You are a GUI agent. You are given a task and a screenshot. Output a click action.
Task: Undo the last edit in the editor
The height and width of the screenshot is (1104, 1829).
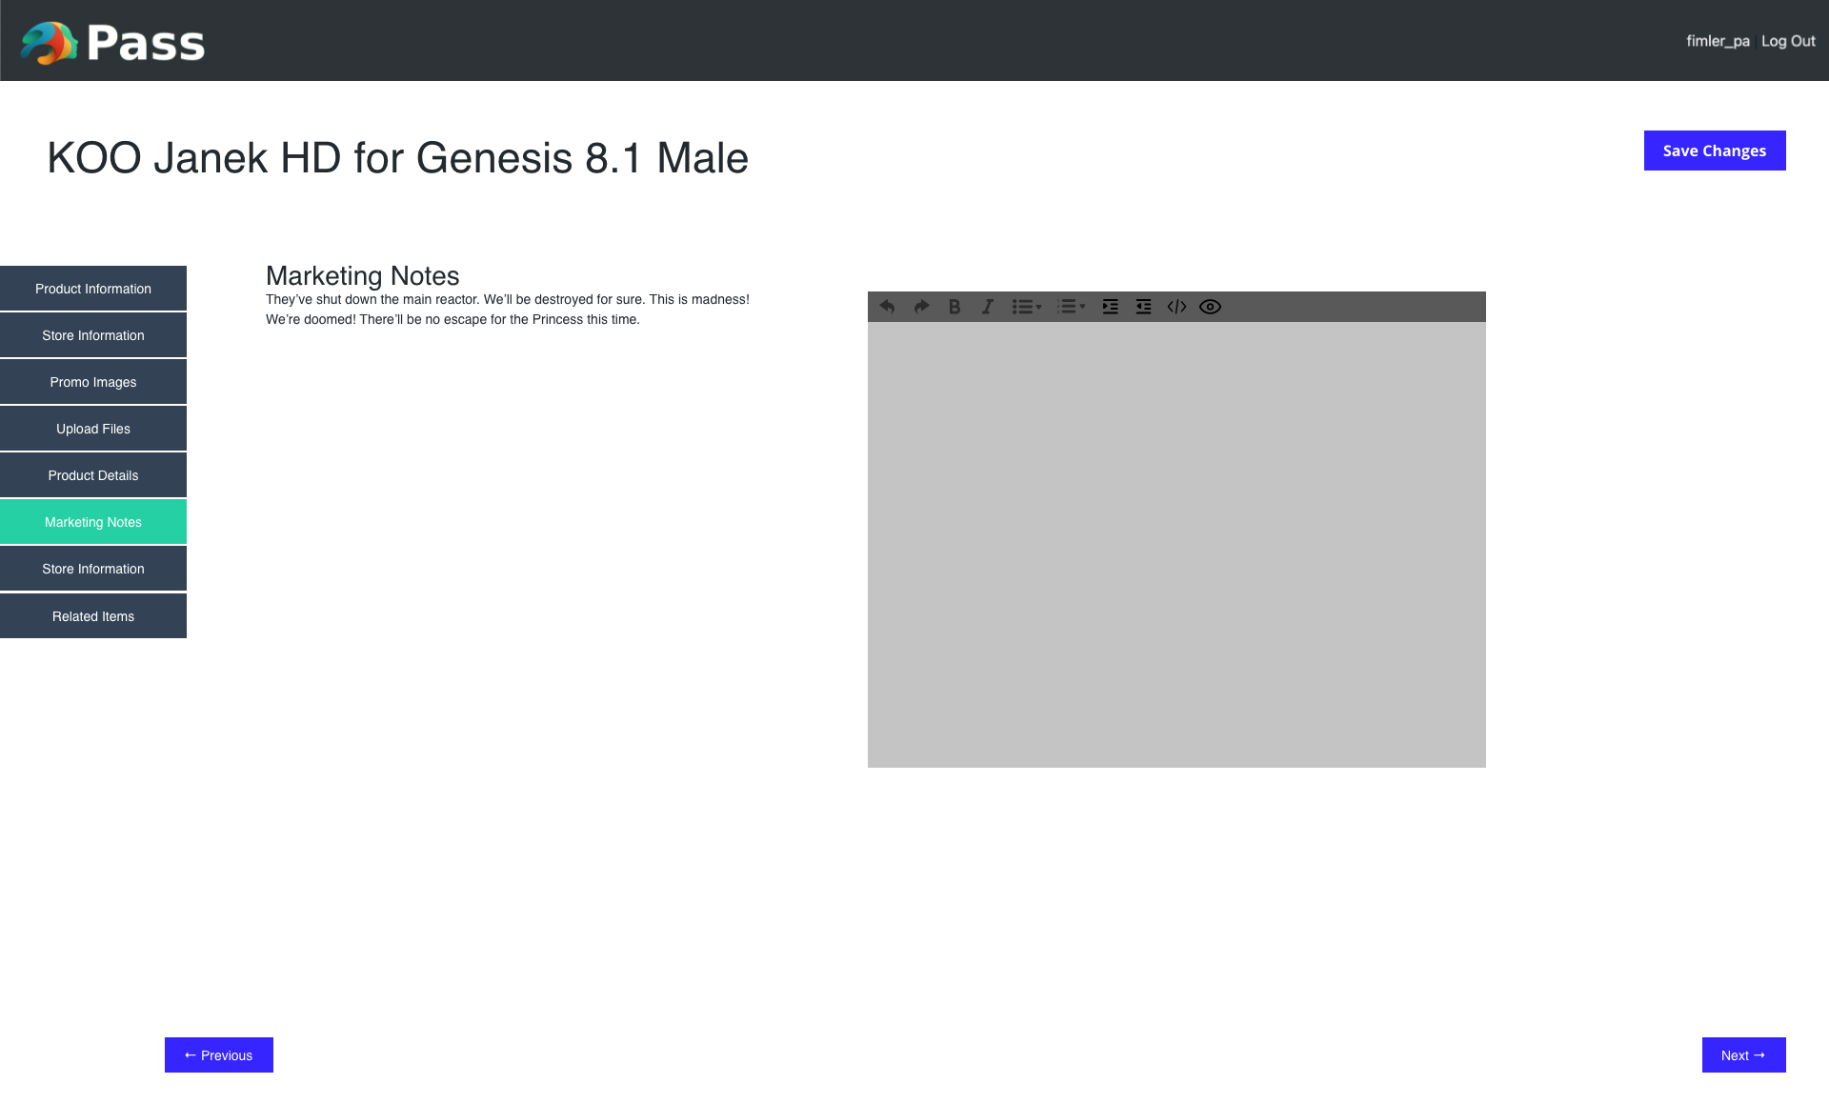(887, 307)
